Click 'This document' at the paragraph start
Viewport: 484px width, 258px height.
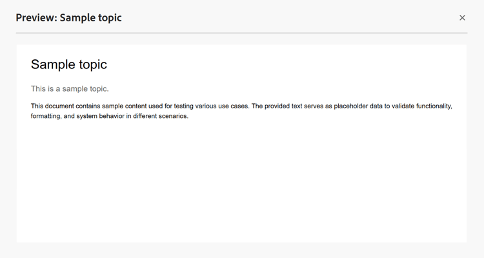point(52,106)
